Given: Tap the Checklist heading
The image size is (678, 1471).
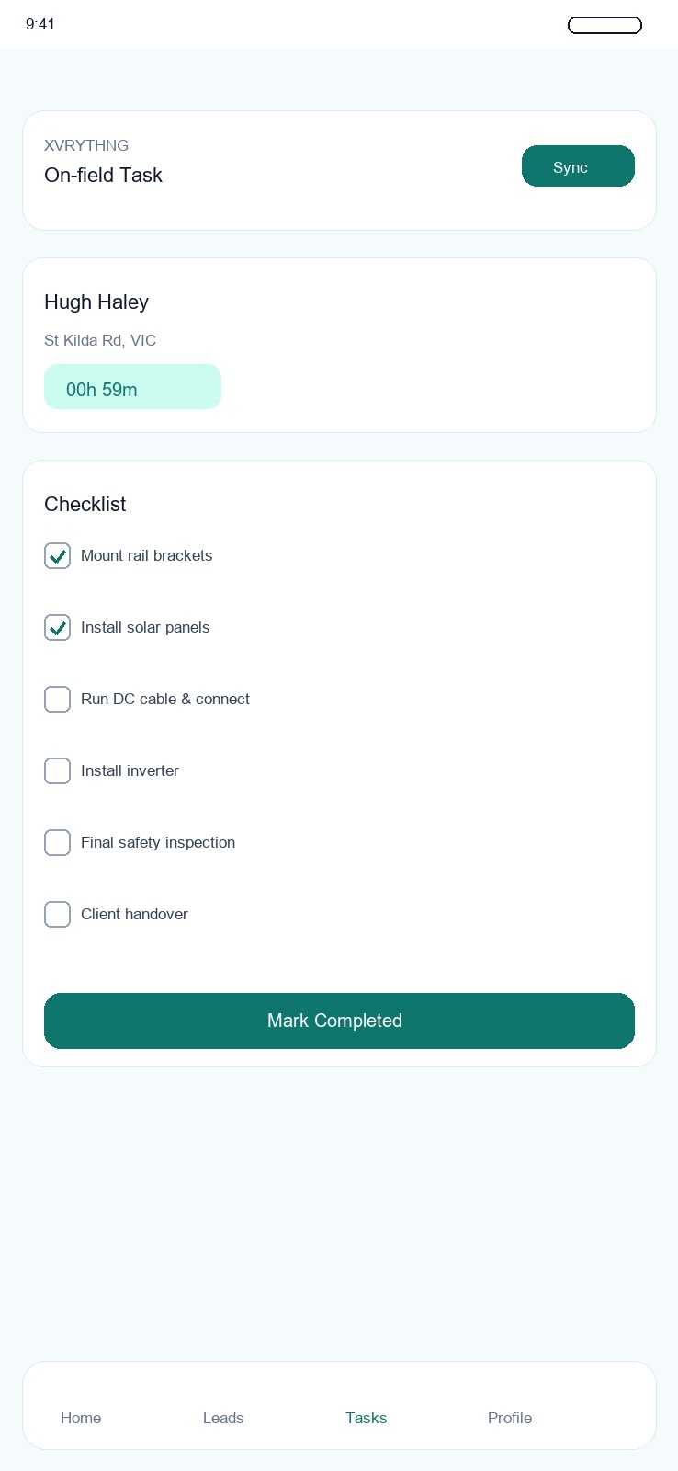Looking at the screenshot, I should click(x=85, y=504).
